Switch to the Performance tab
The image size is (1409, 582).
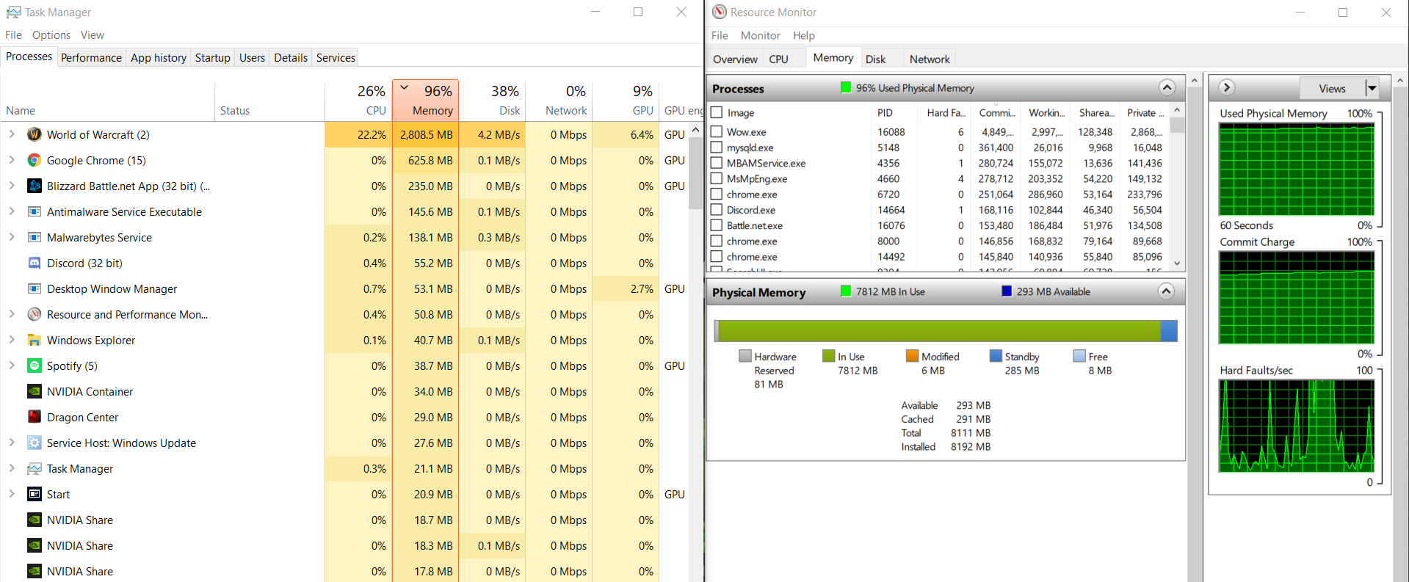pyautogui.click(x=91, y=57)
